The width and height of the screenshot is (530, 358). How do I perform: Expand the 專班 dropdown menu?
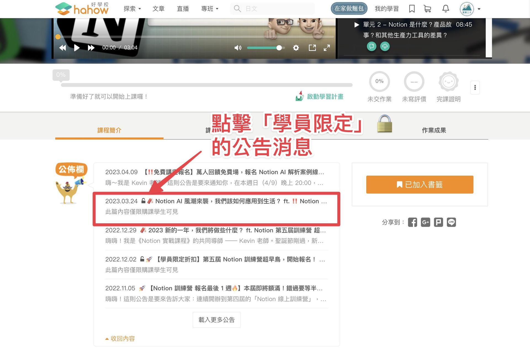(x=210, y=9)
